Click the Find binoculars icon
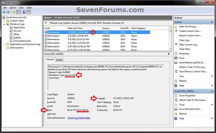216x133 pixels. click(x=176, y=58)
